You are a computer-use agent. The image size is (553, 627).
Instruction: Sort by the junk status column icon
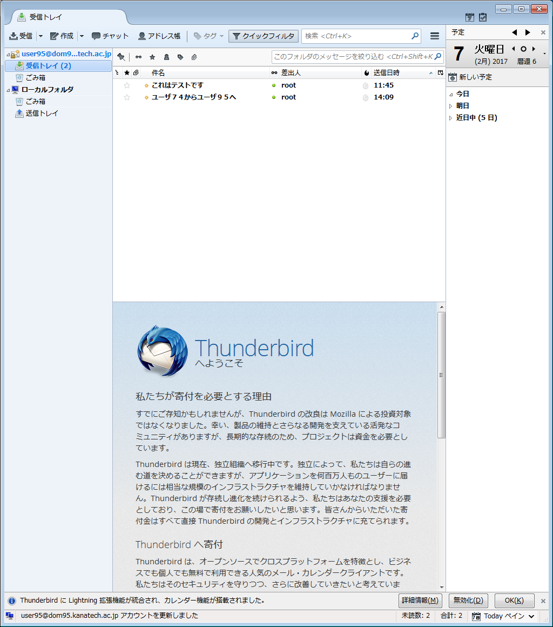[x=366, y=73]
